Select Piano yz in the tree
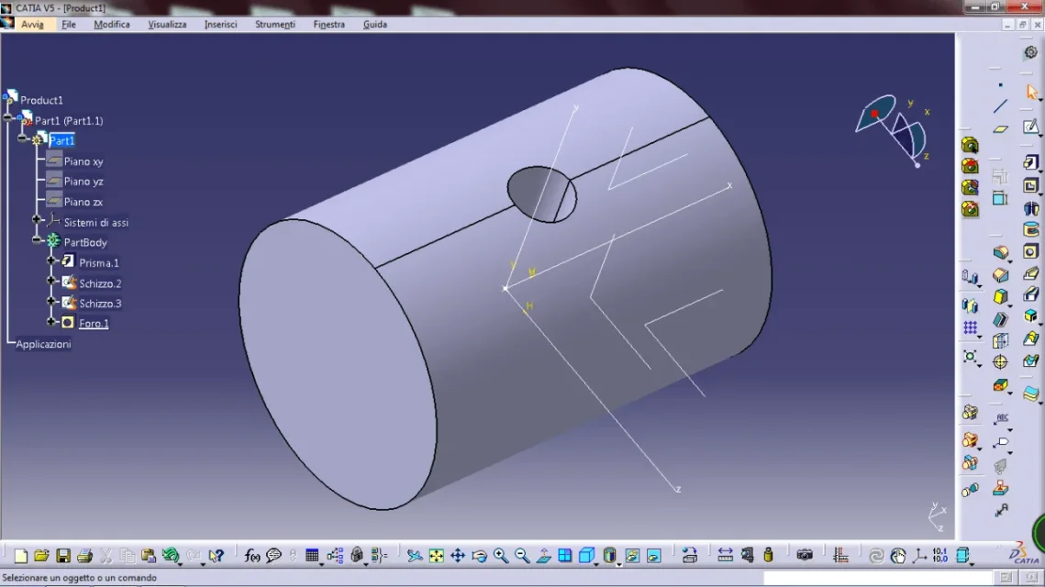The height and width of the screenshot is (587, 1045). point(83,182)
